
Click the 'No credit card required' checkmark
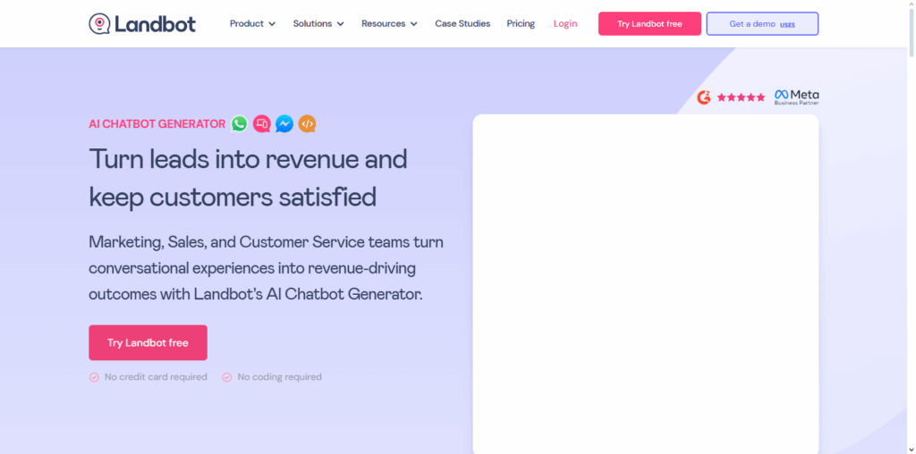tap(94, 377)
